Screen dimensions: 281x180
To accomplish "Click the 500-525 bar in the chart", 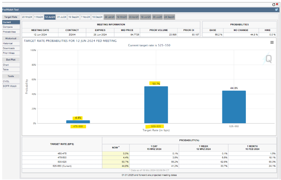I will [x=156, y=105].
